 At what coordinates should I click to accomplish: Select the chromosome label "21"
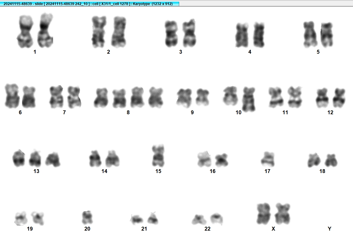pyautogui.click(x=144, y=229)
